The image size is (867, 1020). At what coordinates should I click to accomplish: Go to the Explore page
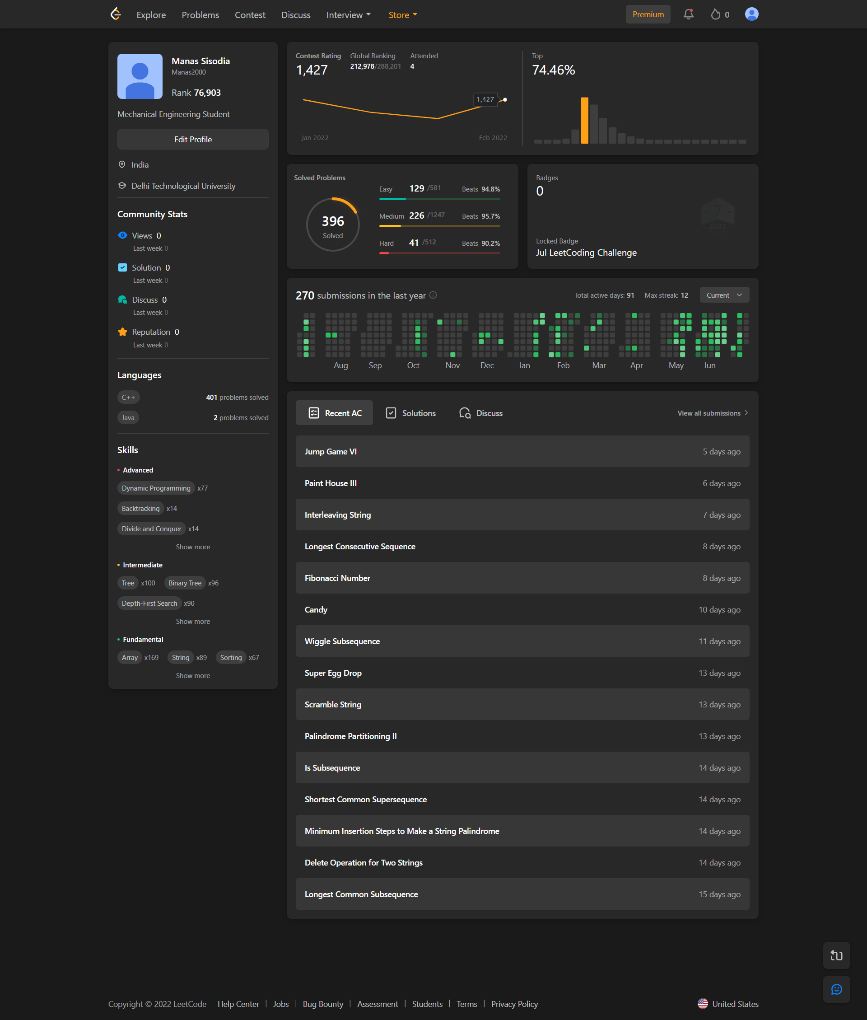(151, 15)
